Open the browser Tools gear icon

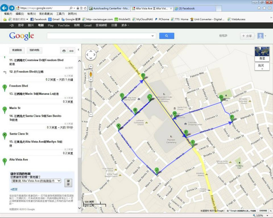click(x=270, y=8)
